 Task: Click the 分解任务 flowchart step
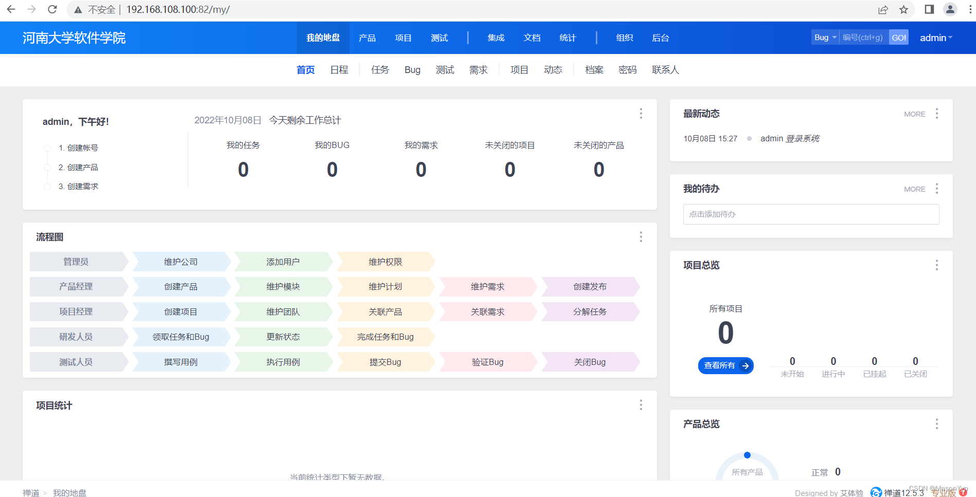click(590, 312)
